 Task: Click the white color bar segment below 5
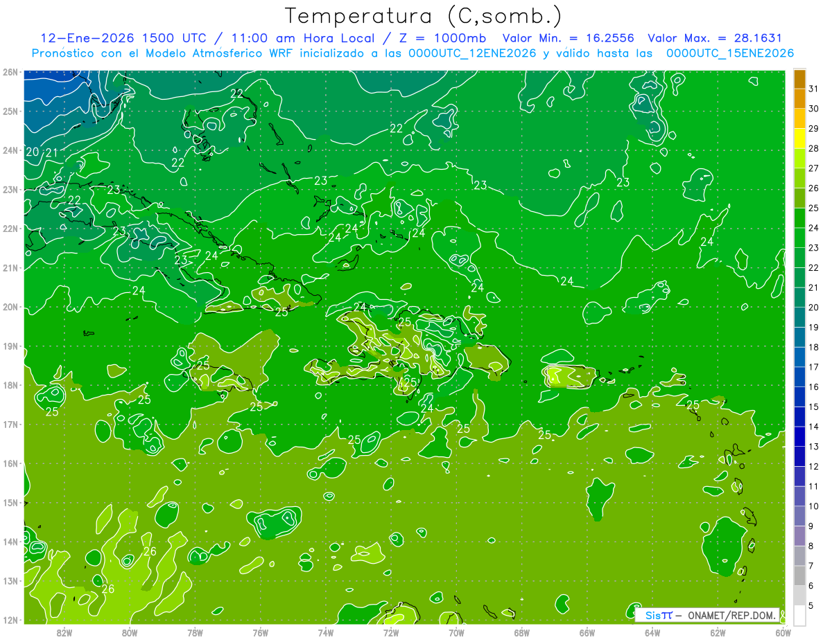(799, 615)
